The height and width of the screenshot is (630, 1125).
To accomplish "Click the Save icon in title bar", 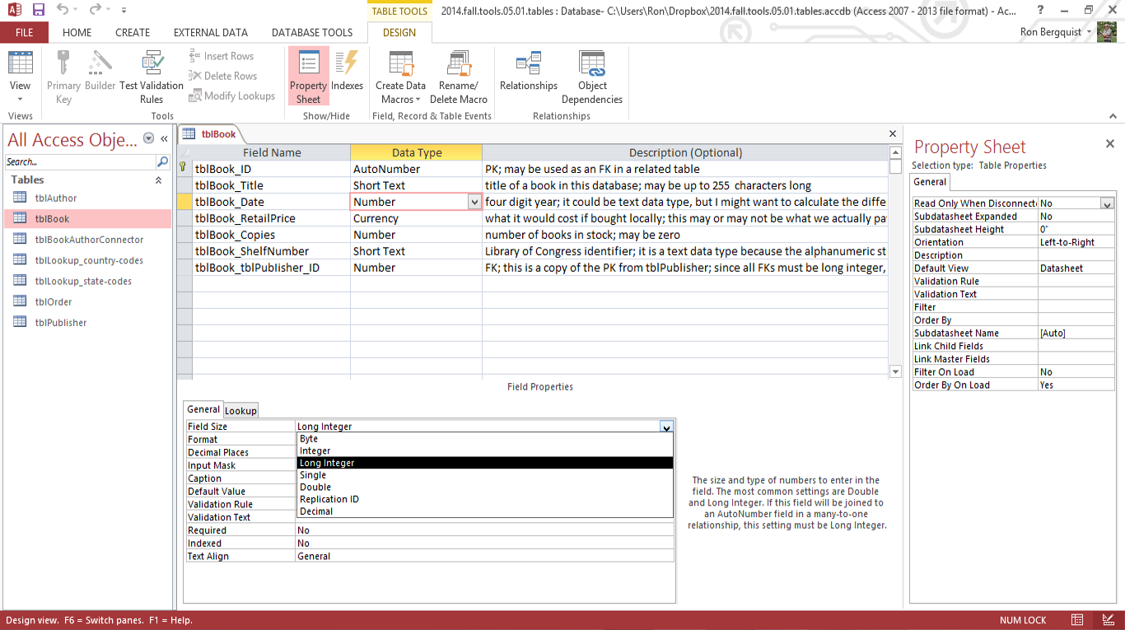I will [39, 10].
